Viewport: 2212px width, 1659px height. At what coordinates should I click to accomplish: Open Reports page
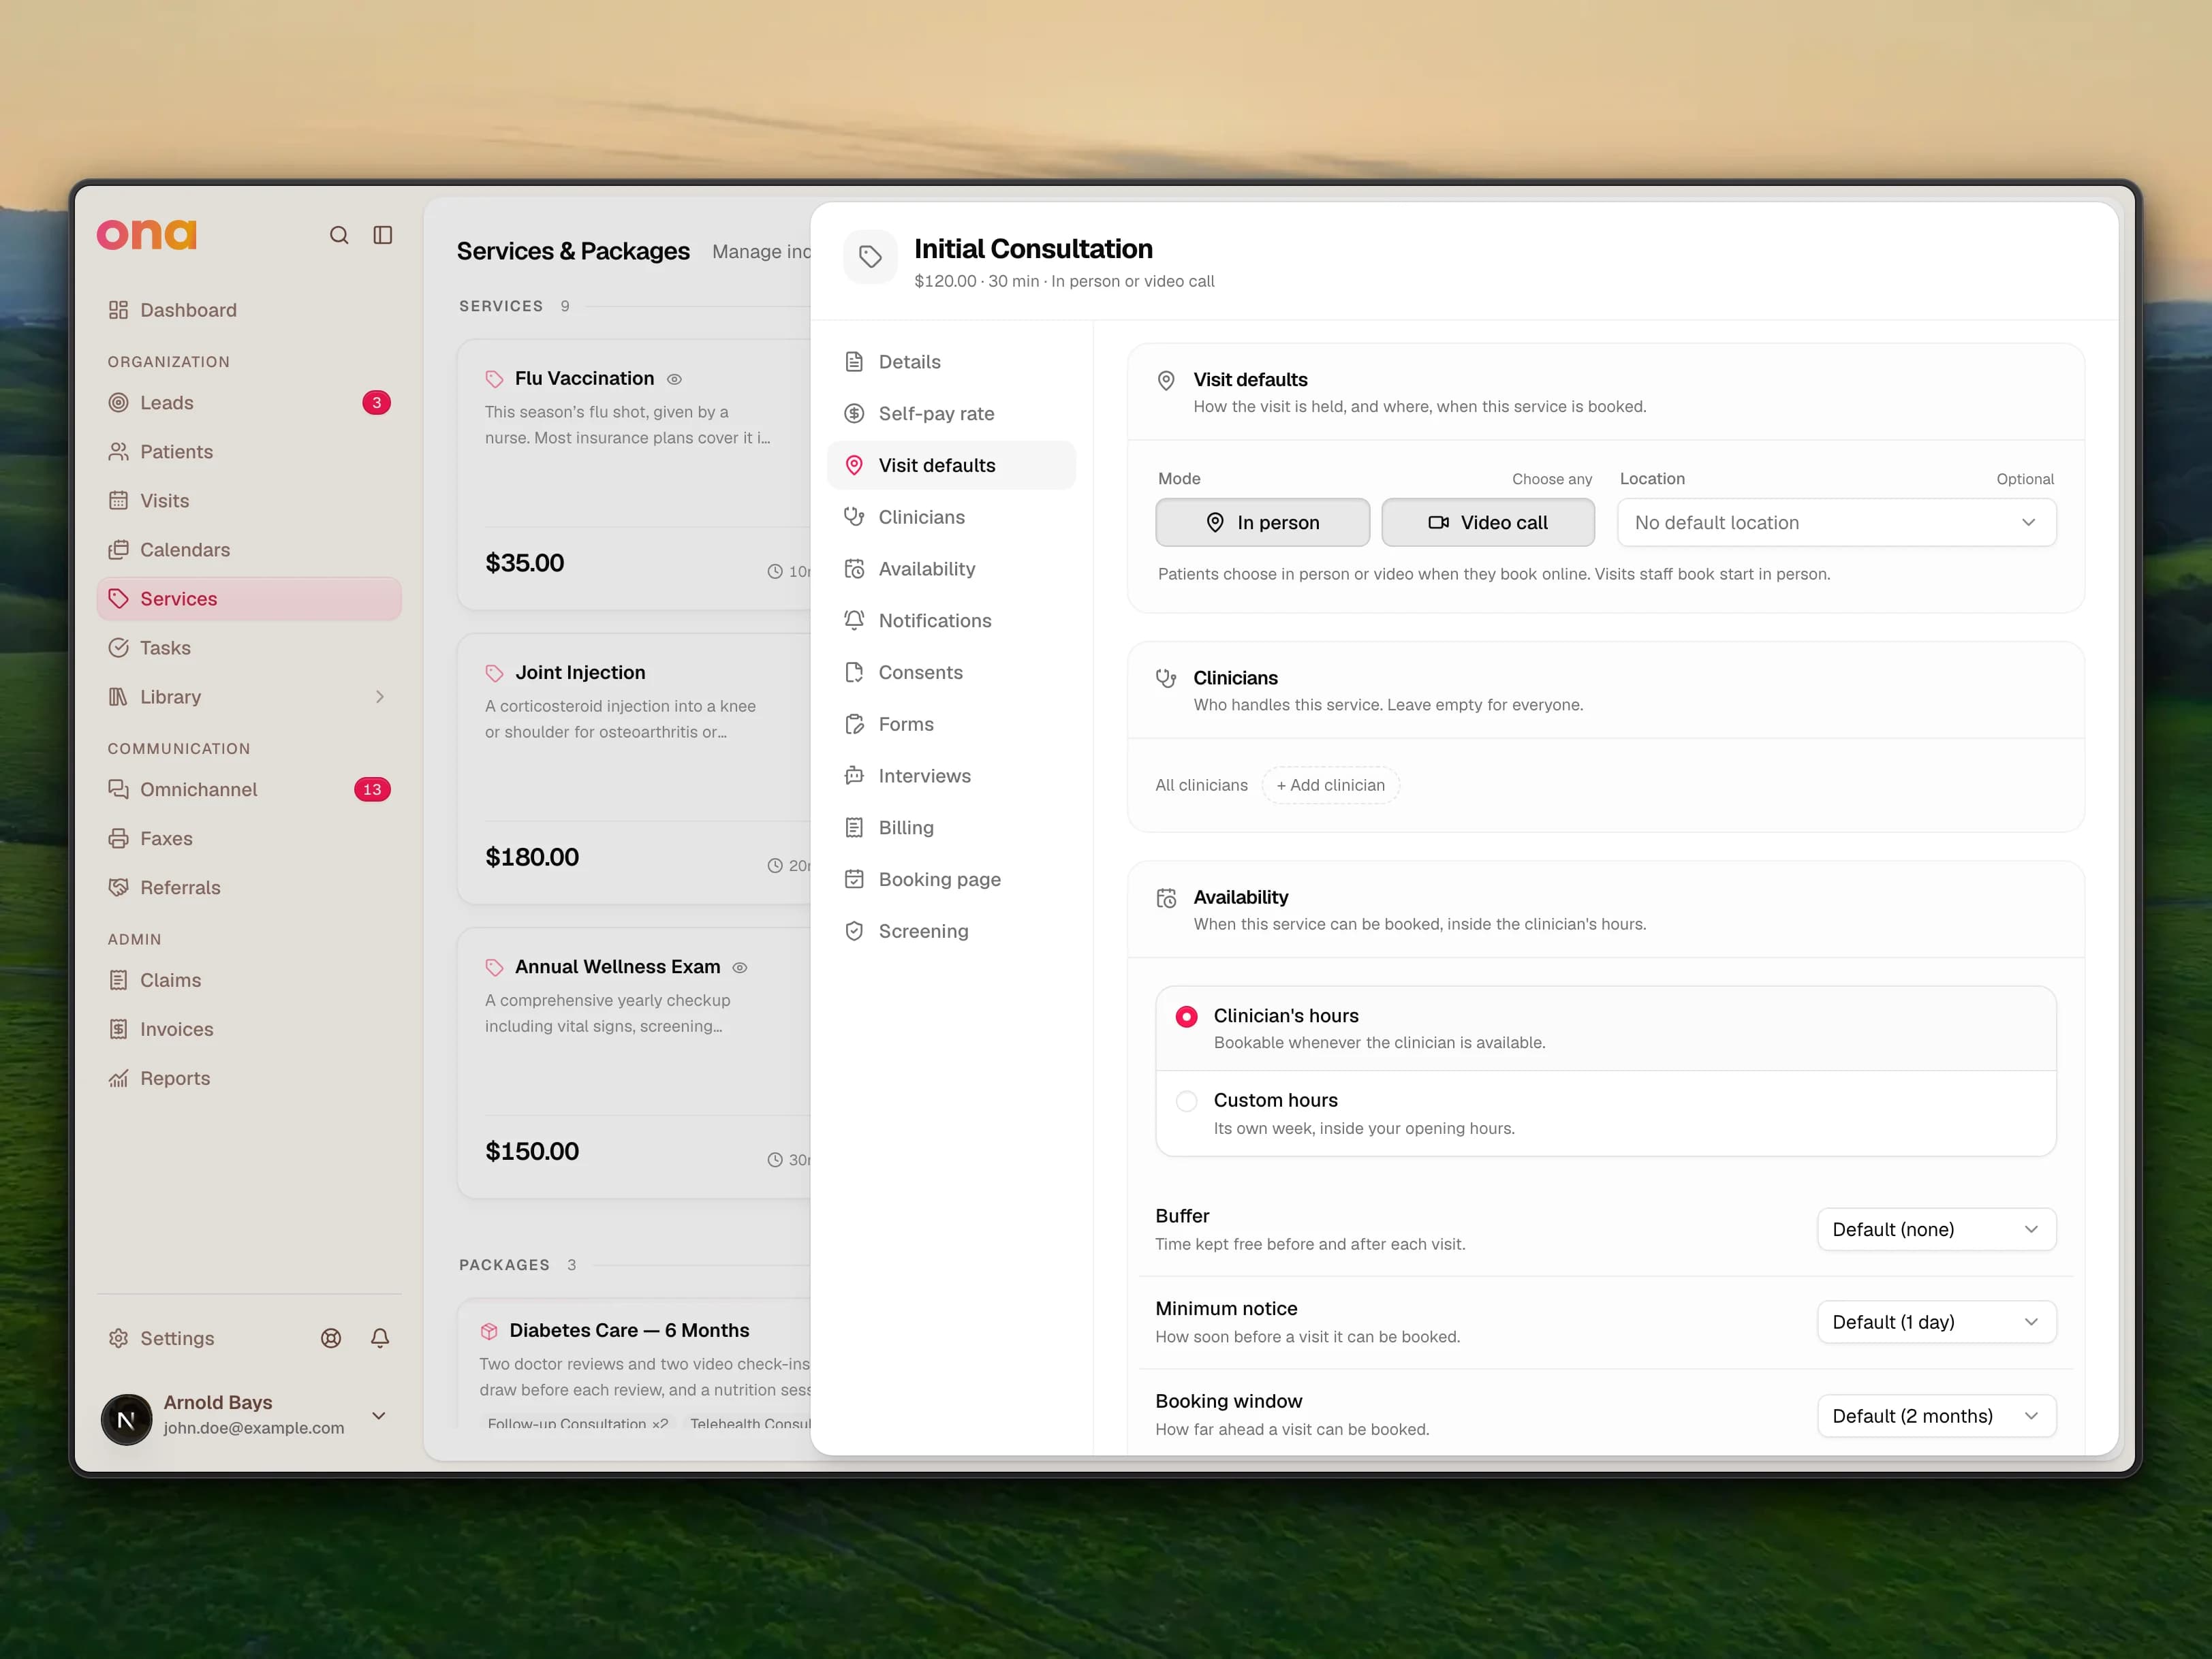pos(249,1078)
